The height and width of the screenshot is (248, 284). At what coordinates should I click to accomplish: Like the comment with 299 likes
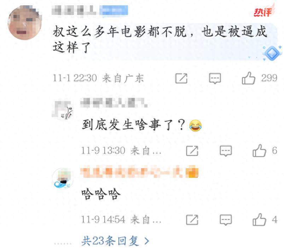point(249,78)
